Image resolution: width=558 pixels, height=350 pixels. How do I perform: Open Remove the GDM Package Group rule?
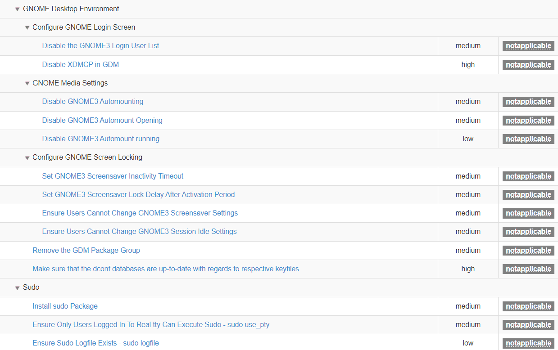pos(86,251)
